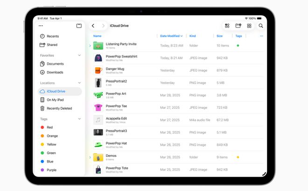
Task: Open PressPortrait2 thumbnail
Action: point(98,83)
